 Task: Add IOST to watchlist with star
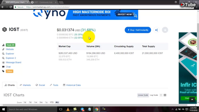165,30
